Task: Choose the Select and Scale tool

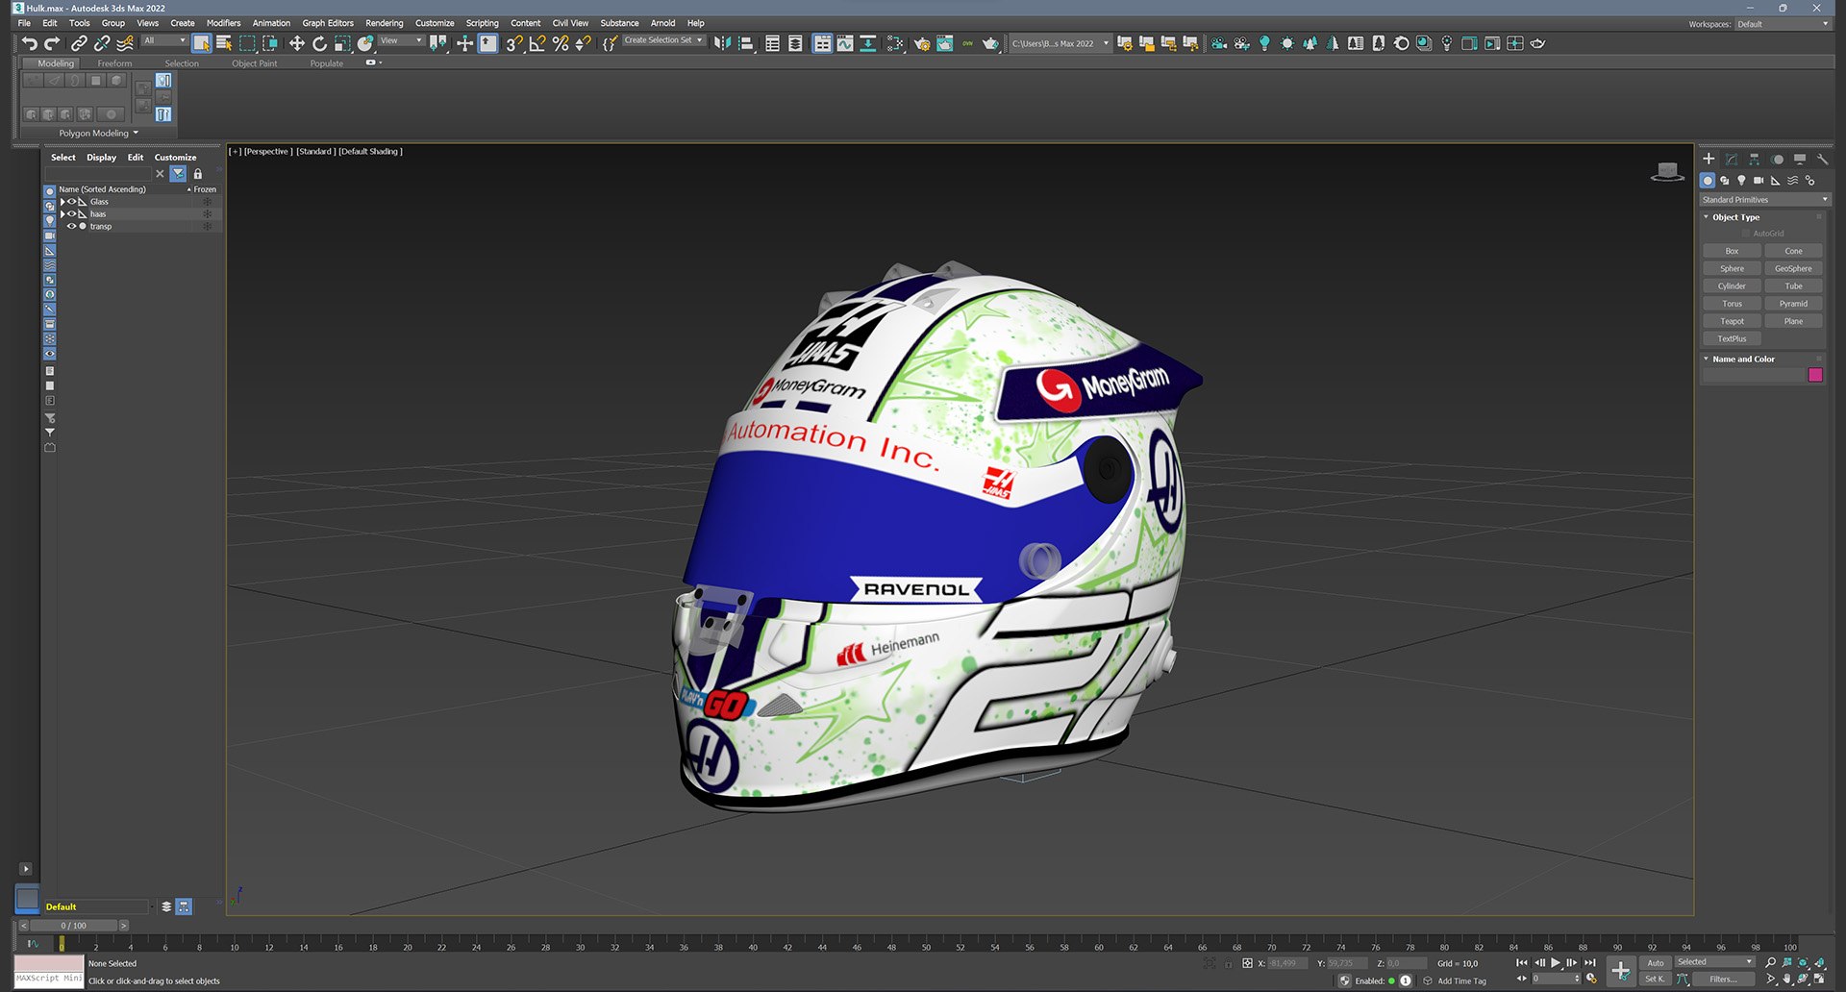Action: pos(342,43)
